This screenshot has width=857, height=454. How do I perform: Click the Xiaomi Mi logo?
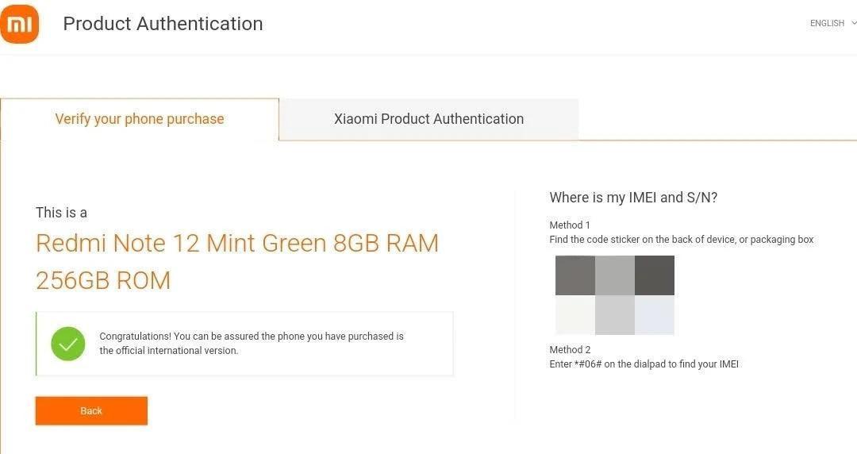[20, 24]
